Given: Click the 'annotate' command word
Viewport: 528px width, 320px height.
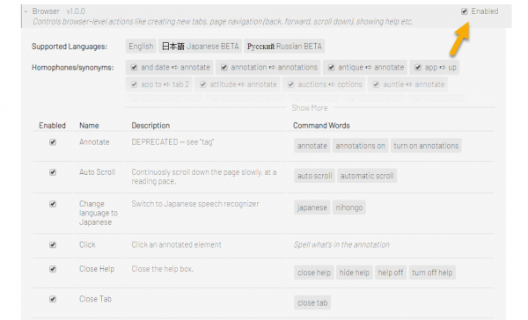Looking at the screenshot, I should click(x=312, y=146).
